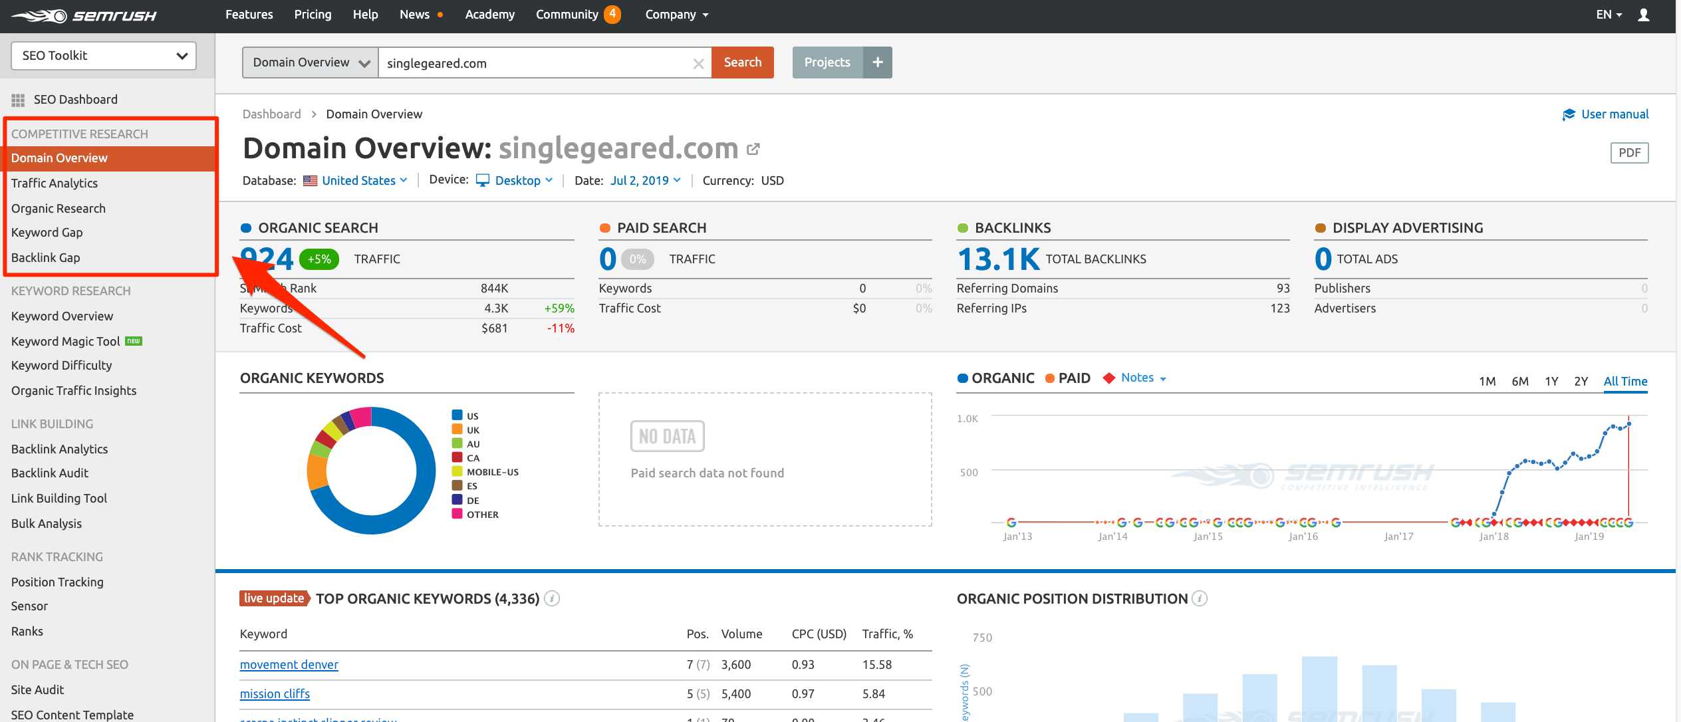This screenshot has width=1681, height=722.
Task: Open Site Audit in the sidebar
Action: pyautogui.click(x=38, y=690)
